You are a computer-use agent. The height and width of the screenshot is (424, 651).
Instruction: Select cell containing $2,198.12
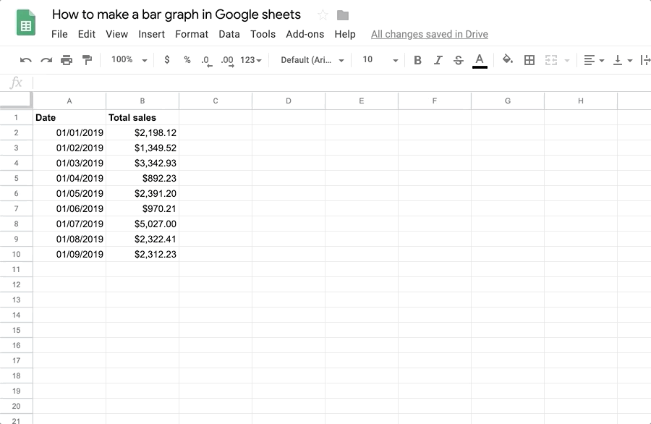tap(142, 133)
